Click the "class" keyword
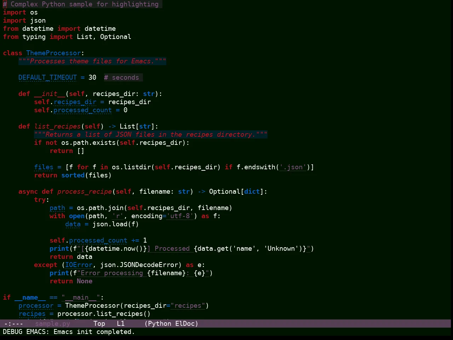This screenshot has height=340, width=453. [x=13, y=53]
